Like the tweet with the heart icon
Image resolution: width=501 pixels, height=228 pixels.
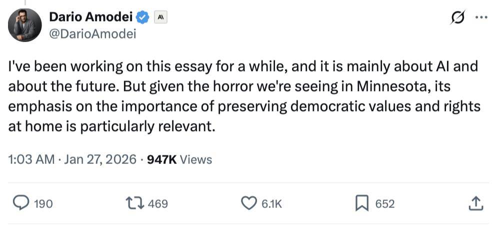click(248, 203)
